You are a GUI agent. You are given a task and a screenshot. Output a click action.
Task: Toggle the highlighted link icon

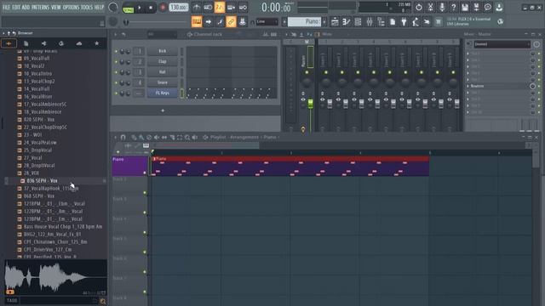point(231,22)
